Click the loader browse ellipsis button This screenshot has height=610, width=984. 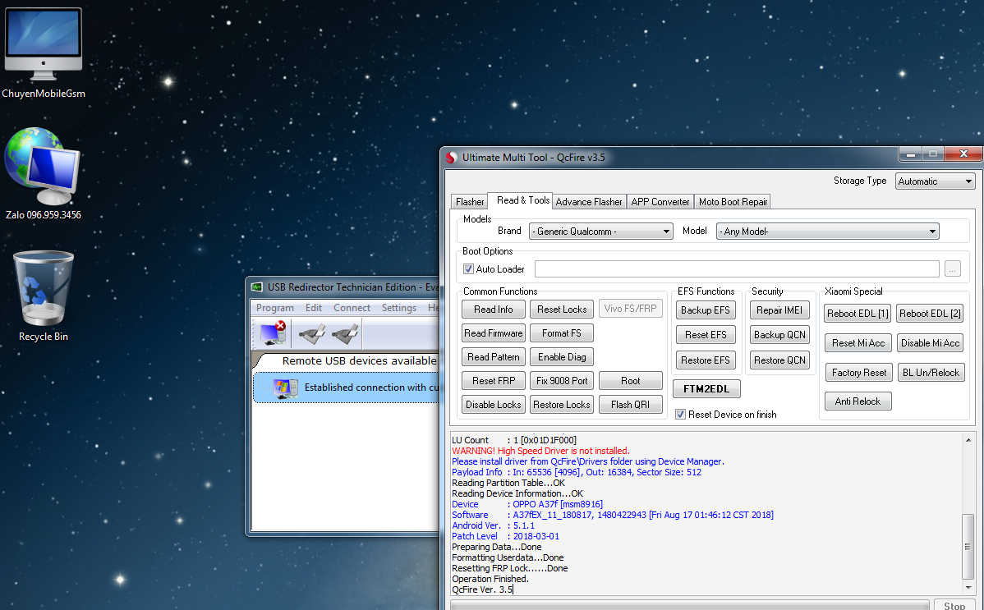(953, 269)
